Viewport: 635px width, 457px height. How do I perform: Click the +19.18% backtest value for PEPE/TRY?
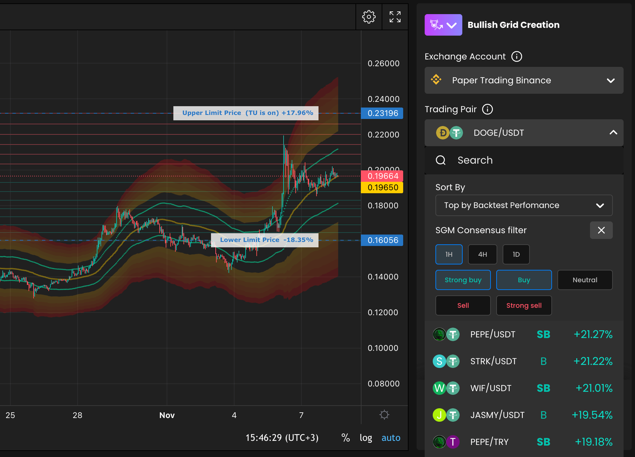pos(594,442)
